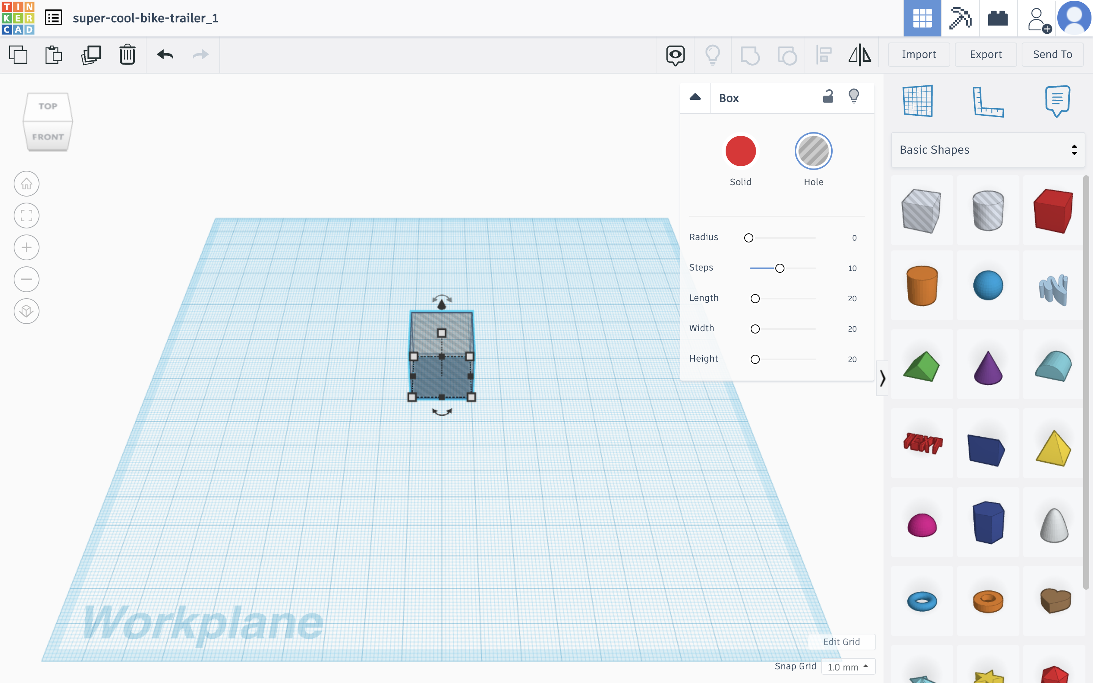Open the Import panel
1093x683 pixels.
[918, 54]
